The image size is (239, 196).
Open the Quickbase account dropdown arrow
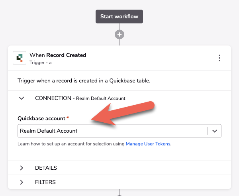point(215,131)
